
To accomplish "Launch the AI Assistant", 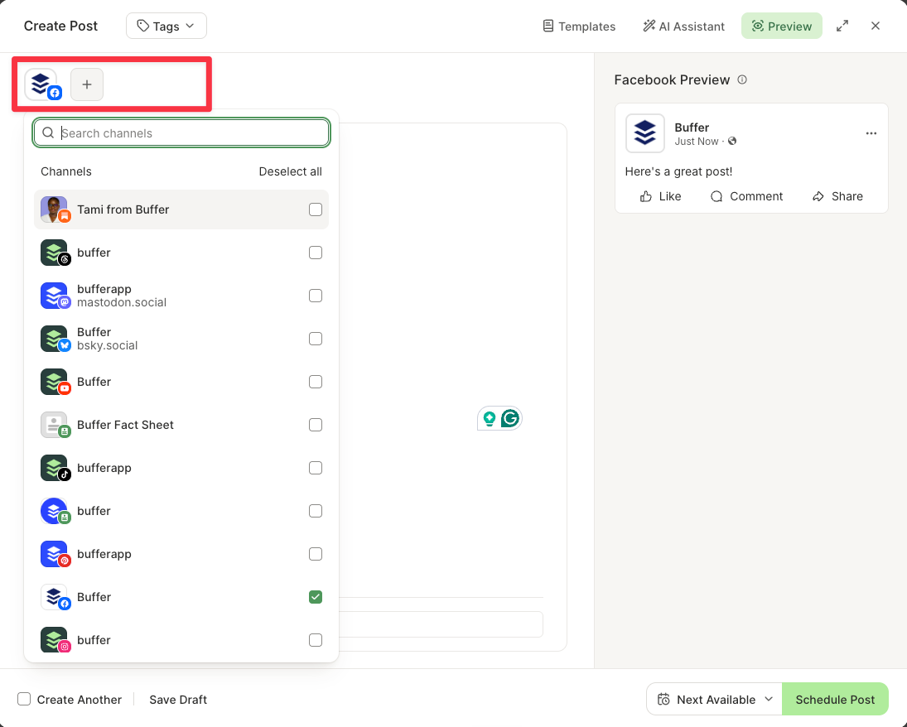I will pos(683,26).
